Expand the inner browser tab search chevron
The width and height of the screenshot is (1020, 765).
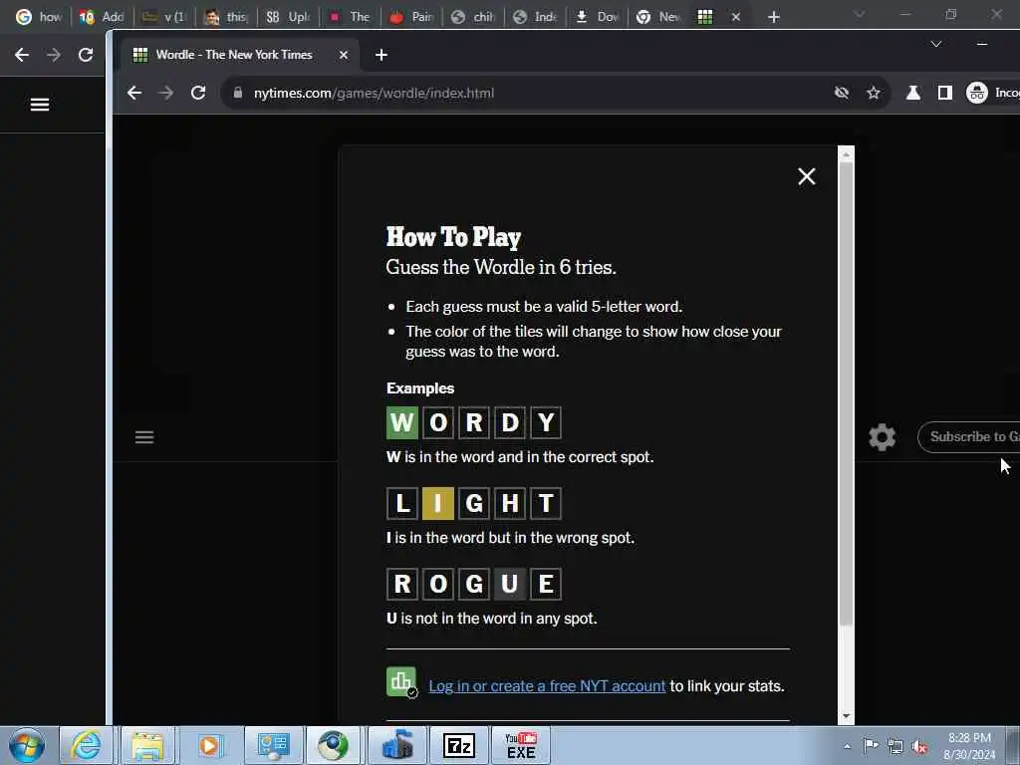pyautogui.click(x=936, y=44)
